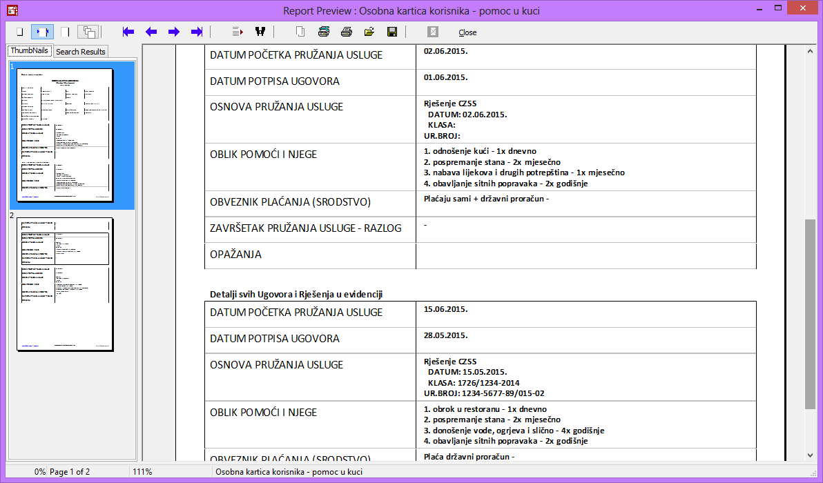Viewport: 823px width, 483px height.
Task: Go to the first page of report
Action: pos(128,32)
